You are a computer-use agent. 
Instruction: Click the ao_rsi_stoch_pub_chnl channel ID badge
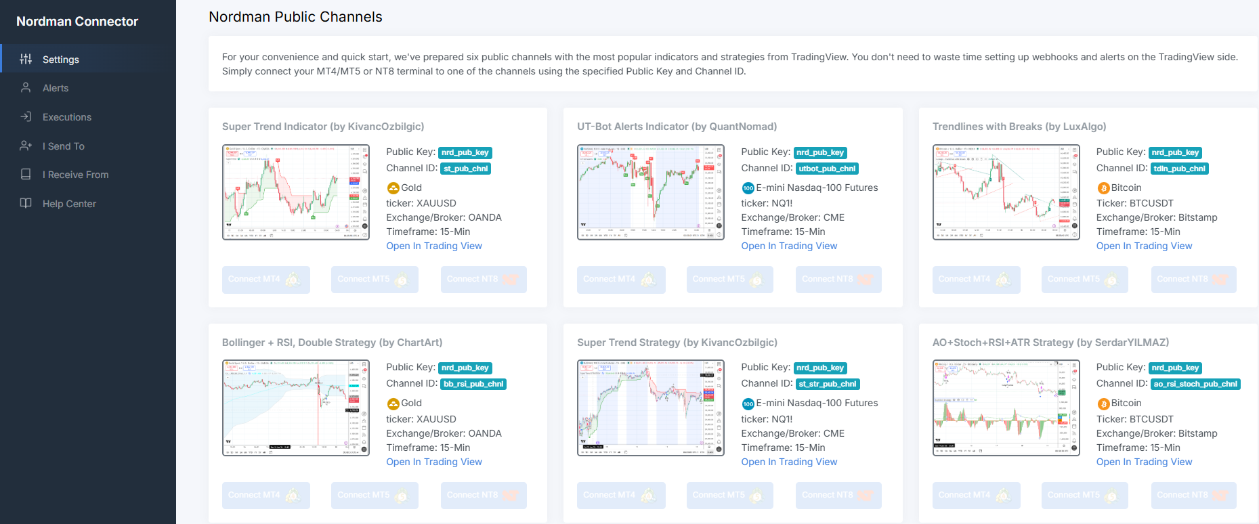coord(1195,384)
